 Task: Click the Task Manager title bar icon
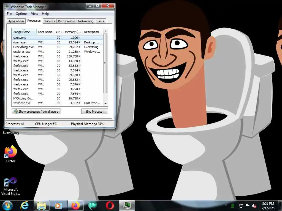[7, 7]
